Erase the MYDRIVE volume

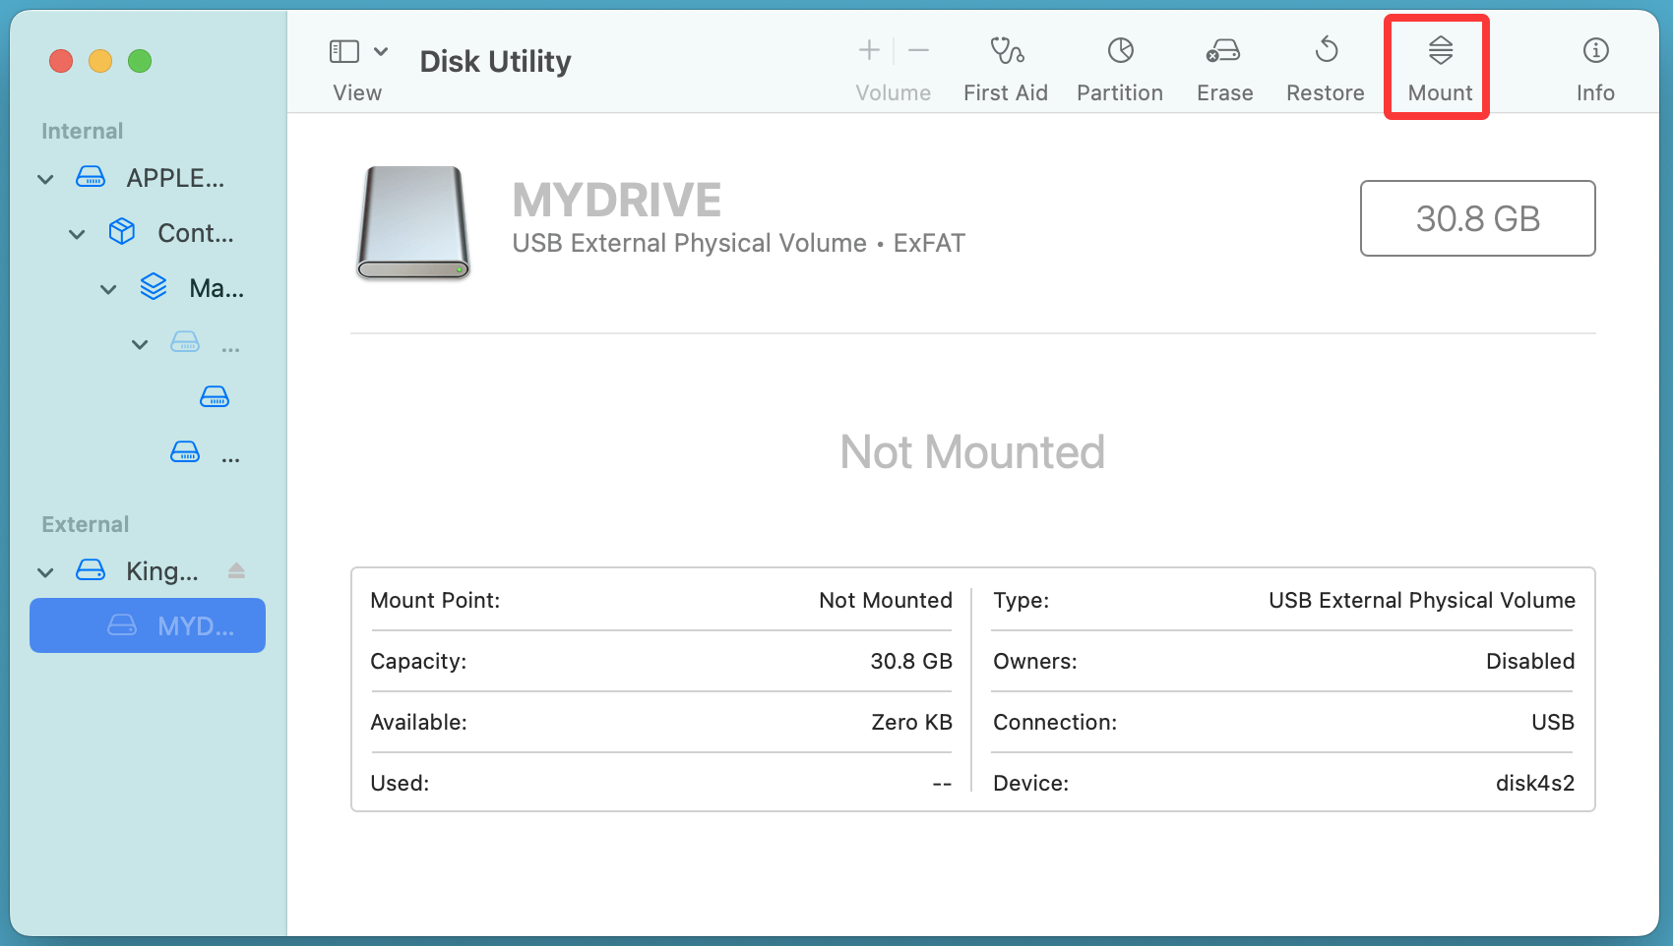tap(1223, 67)
